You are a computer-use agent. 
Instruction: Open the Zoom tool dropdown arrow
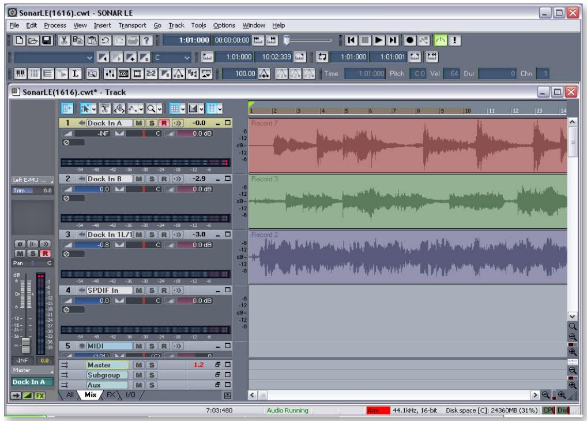[x=159, y=108]
